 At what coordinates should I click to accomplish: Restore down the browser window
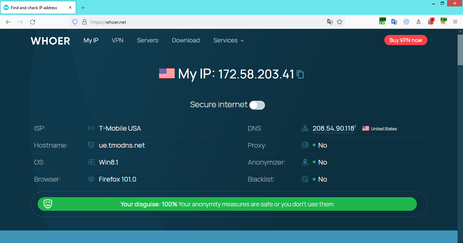click(442, 3)
